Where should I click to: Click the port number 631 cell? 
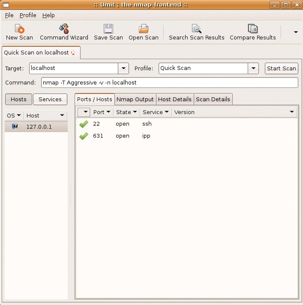98,136
